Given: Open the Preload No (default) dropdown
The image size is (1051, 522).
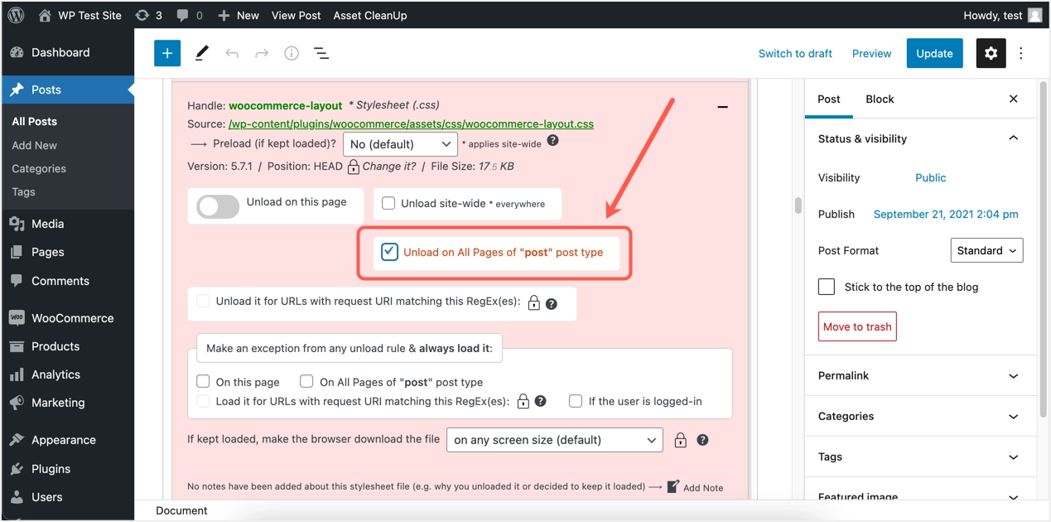Looking at the screenshot, I should click(x=400, y=144).
